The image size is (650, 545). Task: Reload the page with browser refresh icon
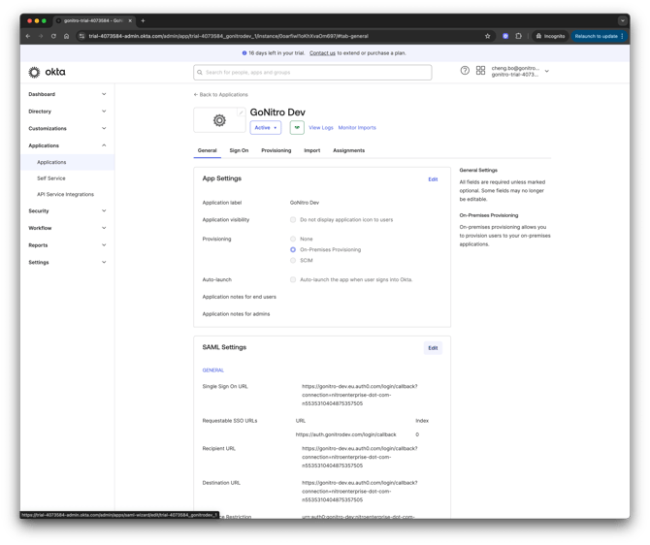pyautogui.click(x=53, y=36)
